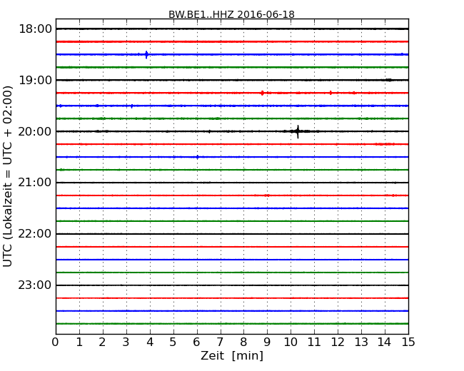Screen dimensions: 464x371
Task: Click the red blip near minute 9 on the 21:15 trace
Action: pos(267,195)
